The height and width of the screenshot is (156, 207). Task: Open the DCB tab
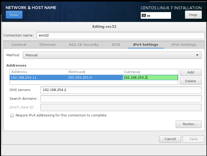116,44
